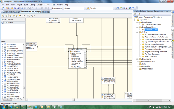Click the New Named Query icon
Image resolution: width=174 pixels, height=109 pixels.
tap(14, 16)
